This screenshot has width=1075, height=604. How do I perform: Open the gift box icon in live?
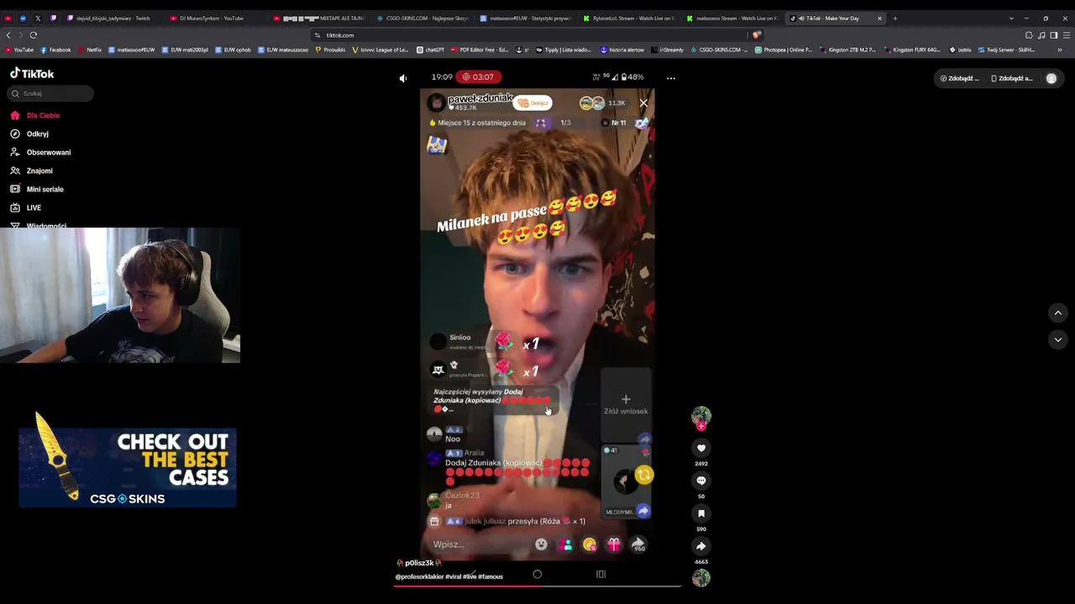pyautogui.click(x=614, y=545)
